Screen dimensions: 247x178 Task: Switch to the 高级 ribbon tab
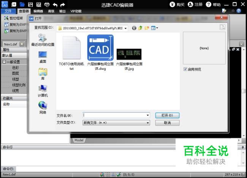51,11
